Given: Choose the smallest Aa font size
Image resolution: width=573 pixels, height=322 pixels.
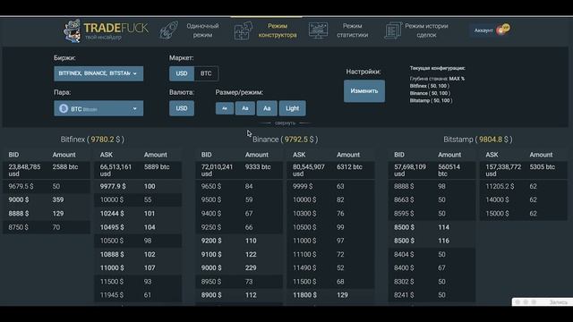Looking at the screenshot, I should pos(225,108).
